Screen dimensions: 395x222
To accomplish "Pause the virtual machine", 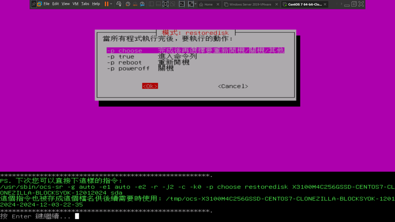I will (106, 4).
